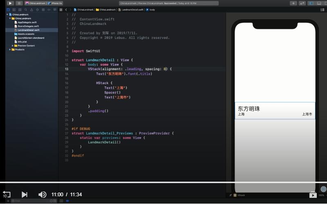Skip to next video
The height and width of the screenshot is (204, 327).
24,195
